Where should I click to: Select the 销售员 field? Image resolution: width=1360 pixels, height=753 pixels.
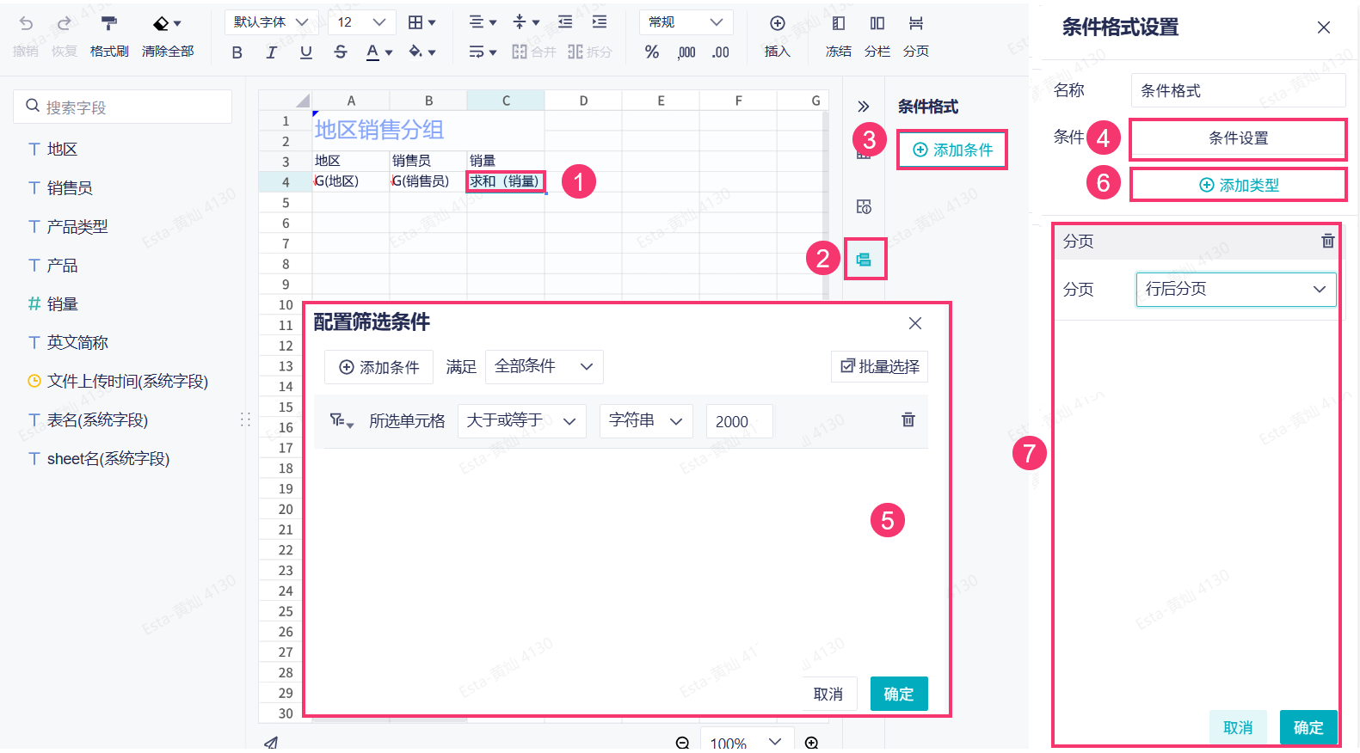click(x=70, y=188)
